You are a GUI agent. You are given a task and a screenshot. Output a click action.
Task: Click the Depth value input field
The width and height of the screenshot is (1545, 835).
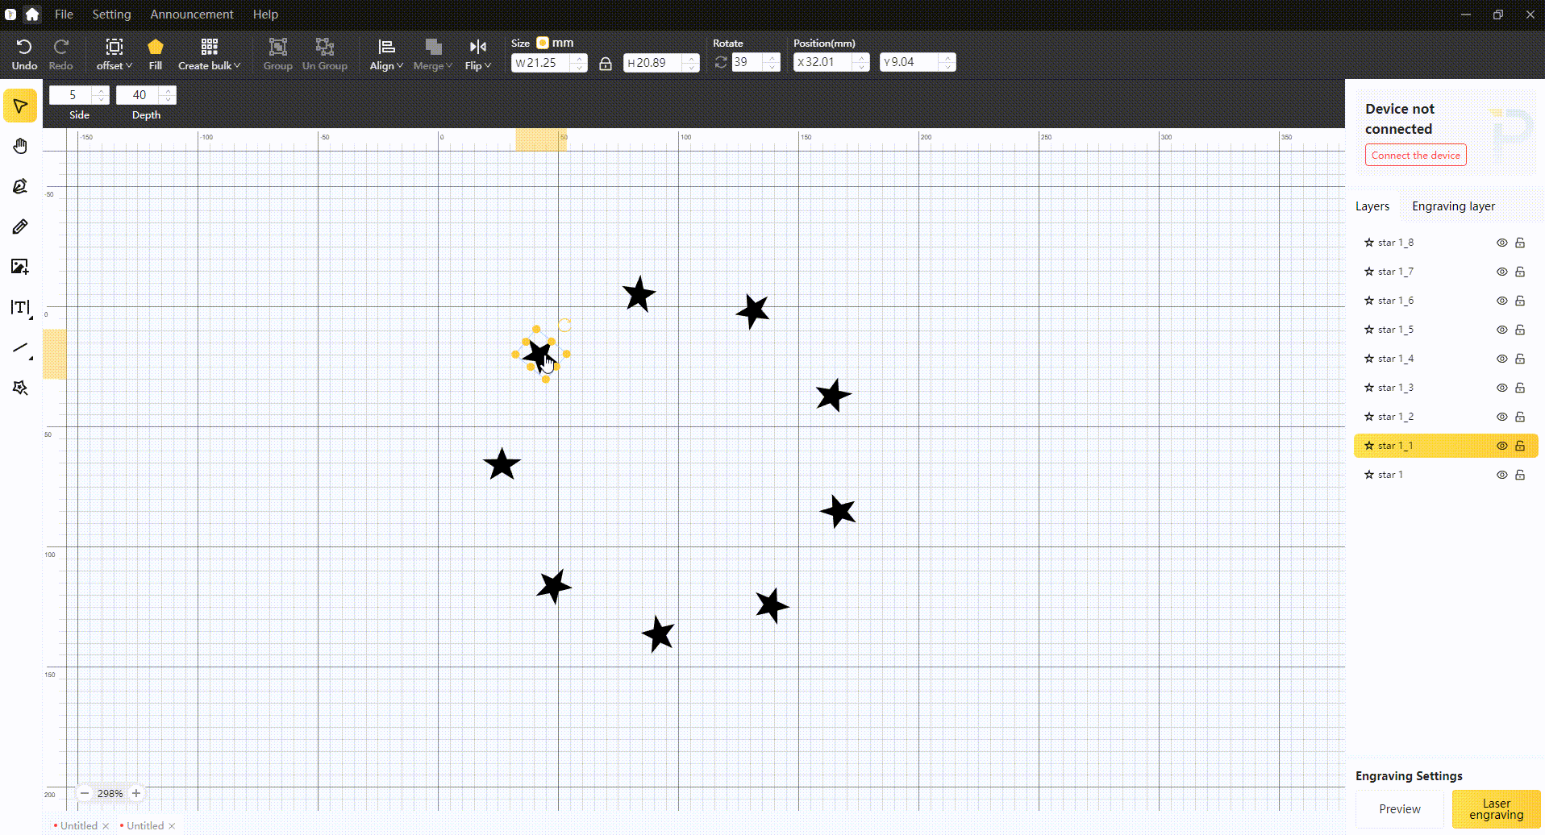pyautogui.click(x=140, y=95)
